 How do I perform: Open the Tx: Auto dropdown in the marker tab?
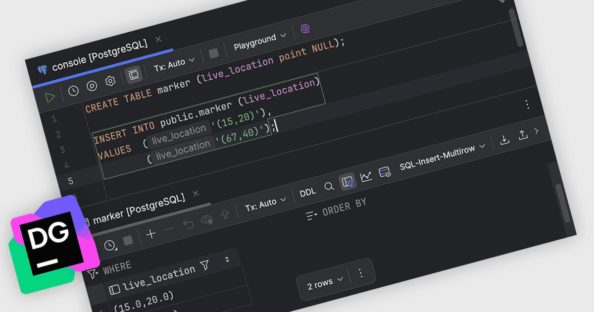click(266, 204)
